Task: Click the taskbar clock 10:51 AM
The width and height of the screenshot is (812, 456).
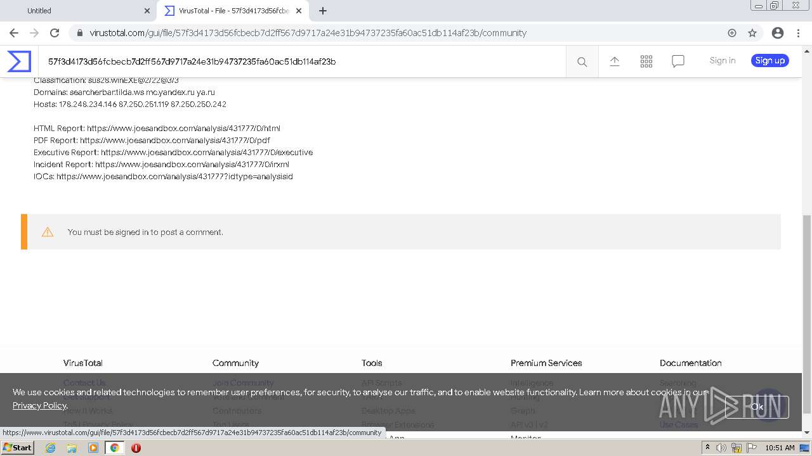Action: pos(780,448)
